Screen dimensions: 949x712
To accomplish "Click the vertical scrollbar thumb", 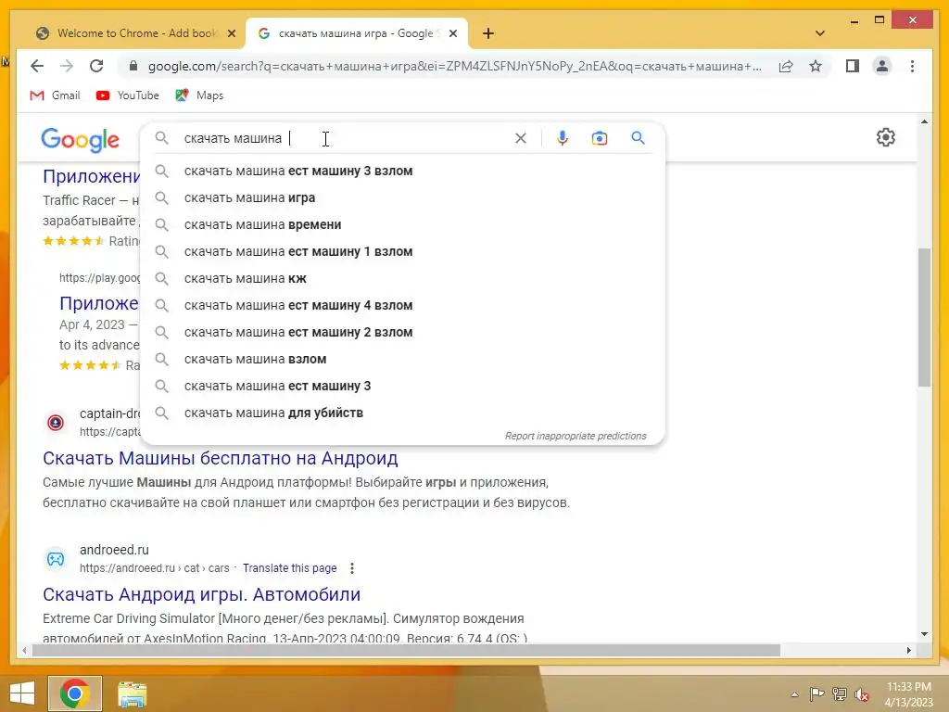I will [x=924, y=317].
